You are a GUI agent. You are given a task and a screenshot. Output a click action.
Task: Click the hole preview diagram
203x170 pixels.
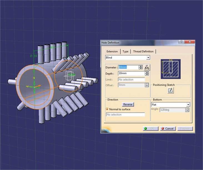coord(171,69)
